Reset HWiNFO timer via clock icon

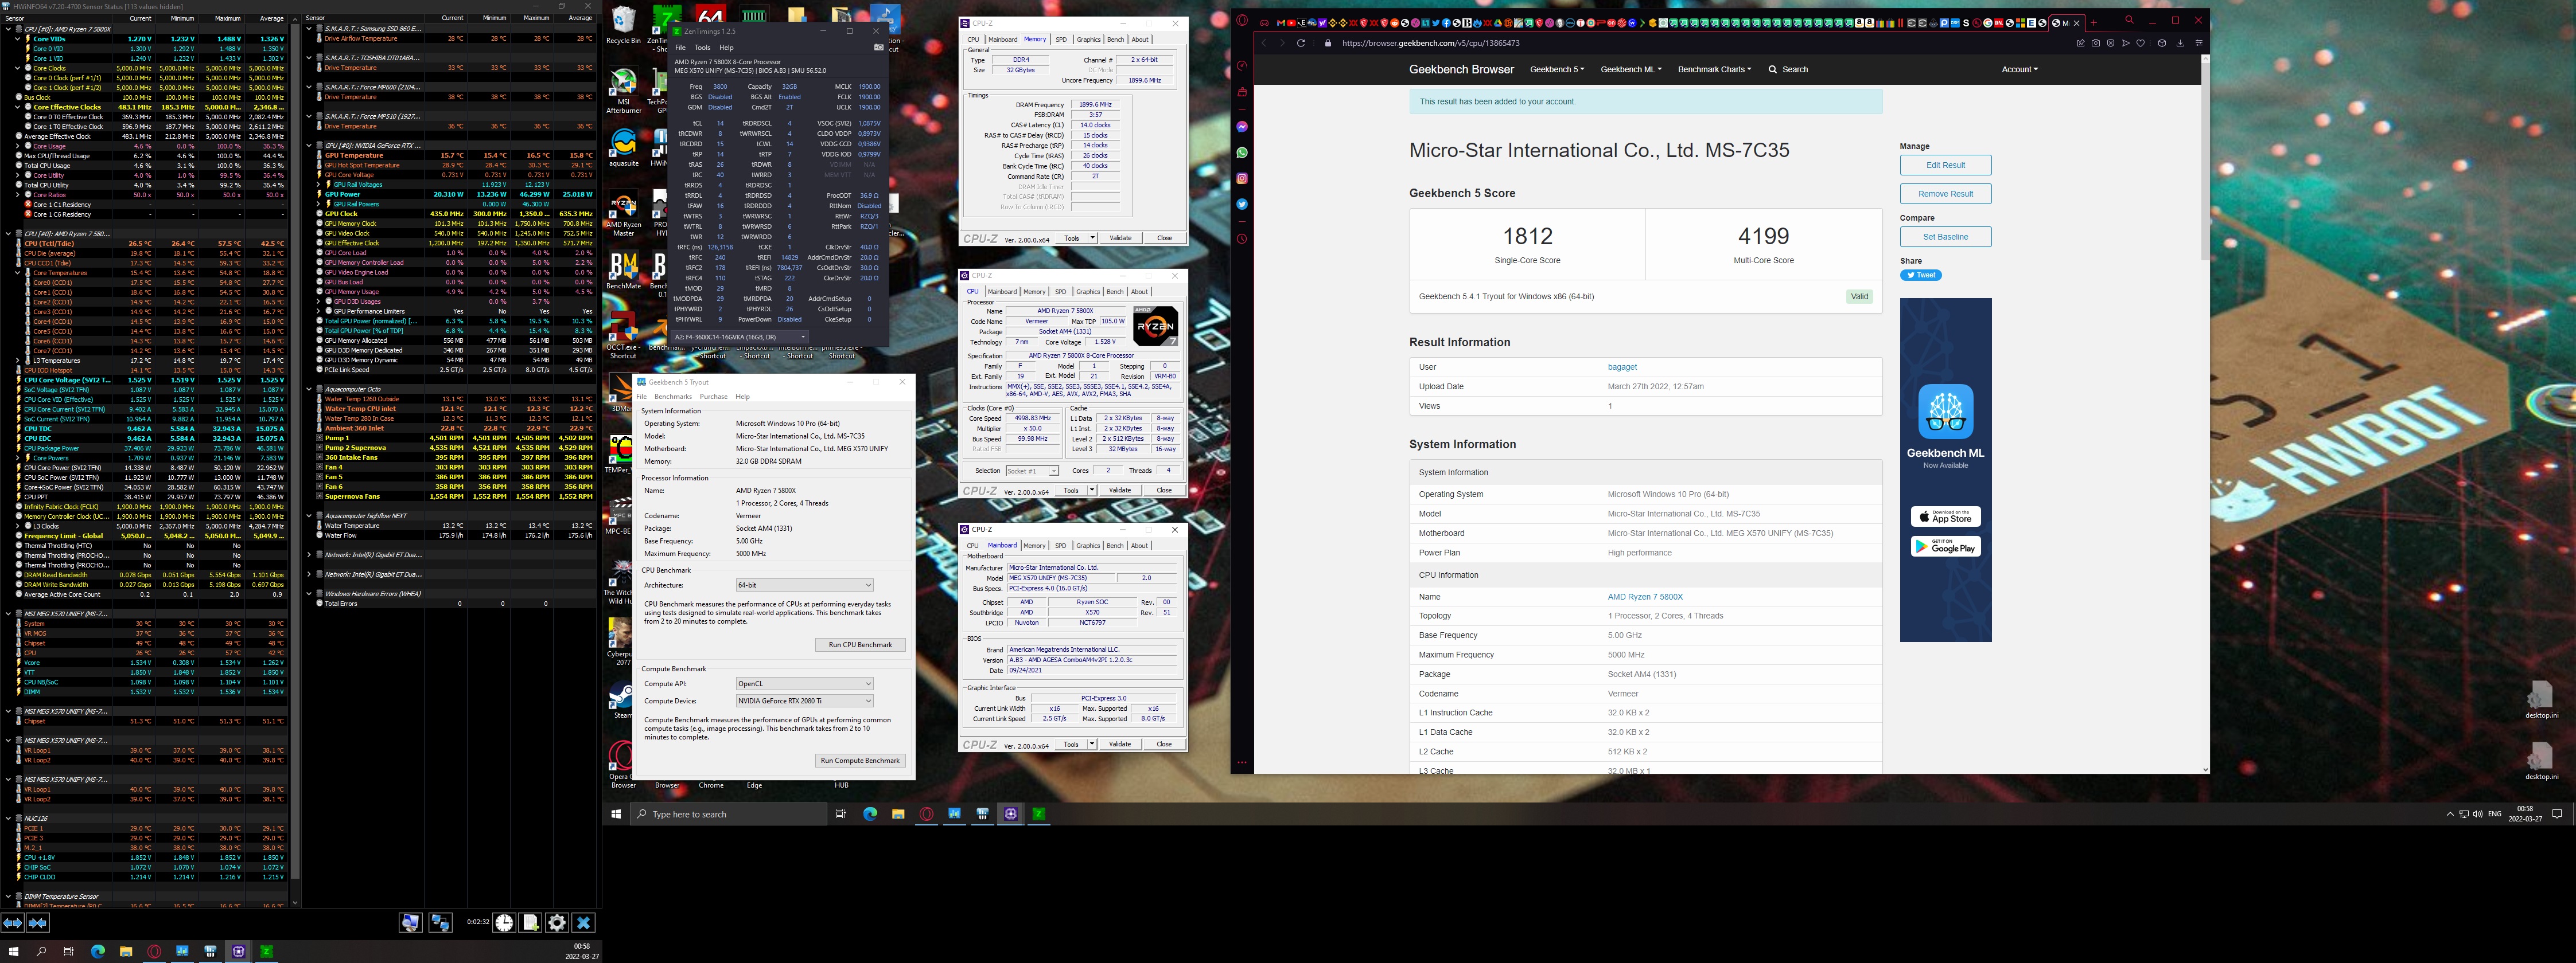point(504,923)
